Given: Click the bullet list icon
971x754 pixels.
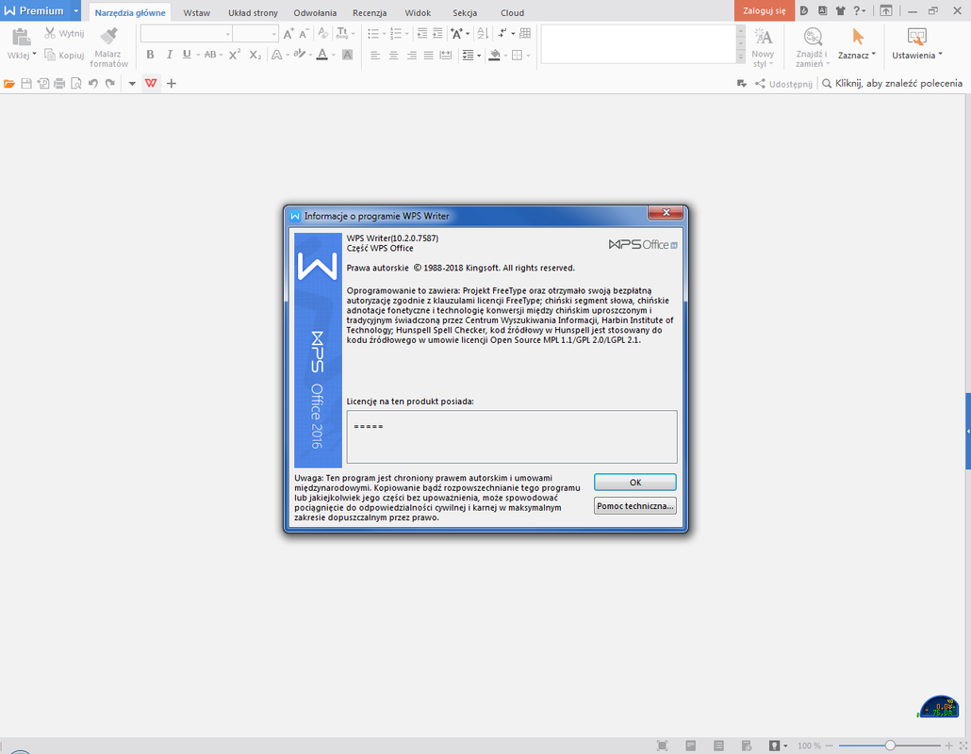Looking at the screenshot, I should 372,33.
